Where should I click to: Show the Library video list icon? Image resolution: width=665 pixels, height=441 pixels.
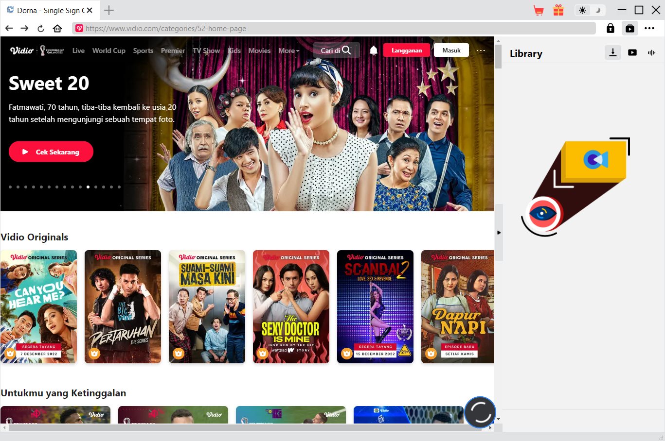click(x=632, y=52)
